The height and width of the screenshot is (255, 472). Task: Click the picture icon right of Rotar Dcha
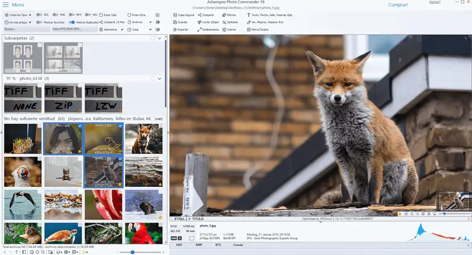(158, 15)
